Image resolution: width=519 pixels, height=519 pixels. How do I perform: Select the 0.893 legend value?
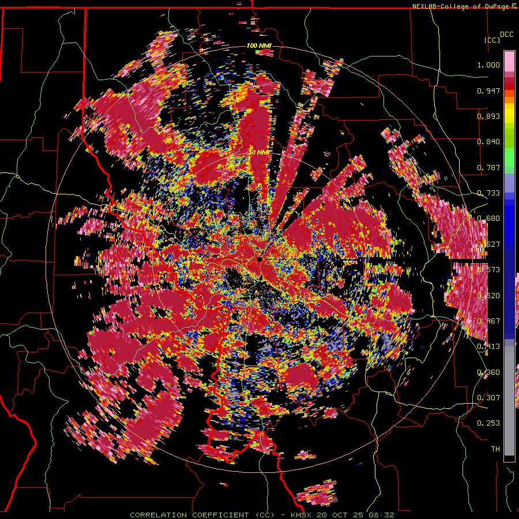point(488,116)
